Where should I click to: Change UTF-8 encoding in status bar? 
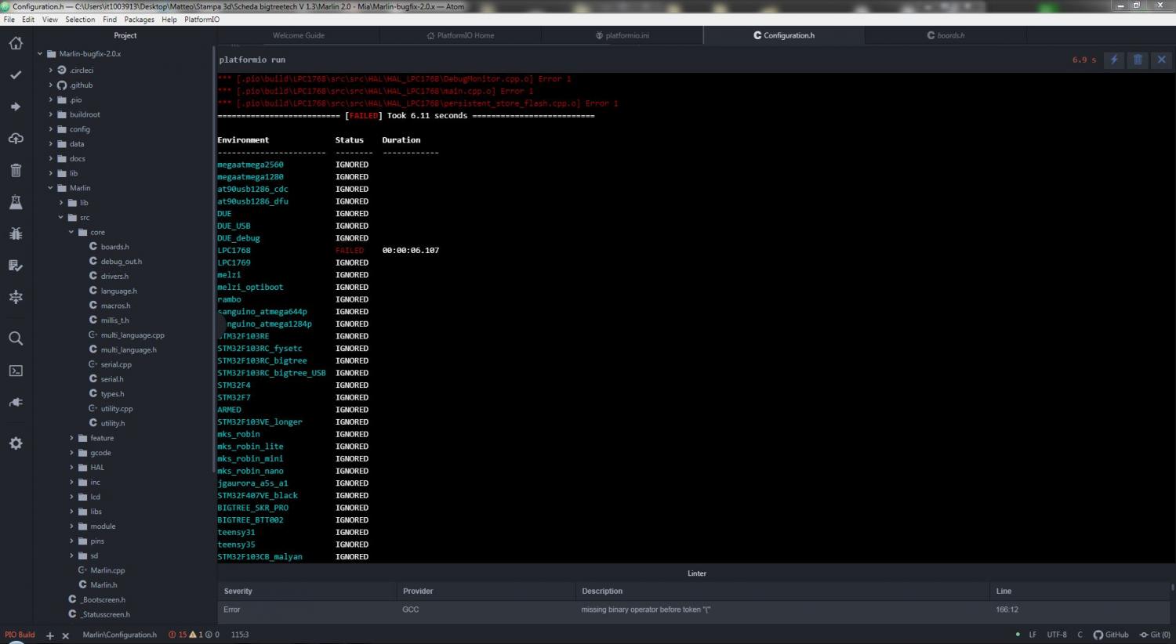click(x=1057, y=635)
